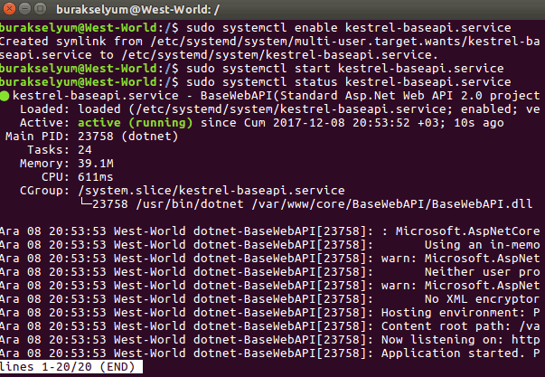Click the log line containing 'No XML encryptor'
This screenshot has height=377, width=545.
click(x=269, y=299)
